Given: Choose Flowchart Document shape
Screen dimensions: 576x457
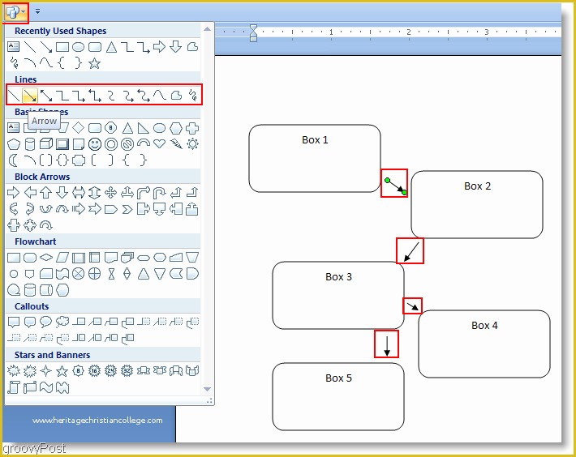Looking at the screenshot, I should [110, 258].
